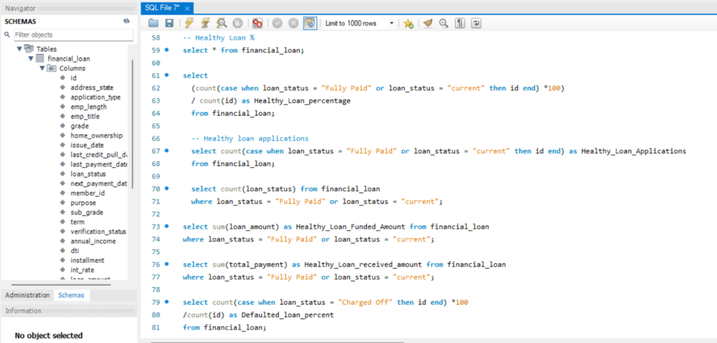Image resolution: width=717 pixels, height=343 pixels.
Task: Toggle invisible characters display
Action: [x=460, y=23]
